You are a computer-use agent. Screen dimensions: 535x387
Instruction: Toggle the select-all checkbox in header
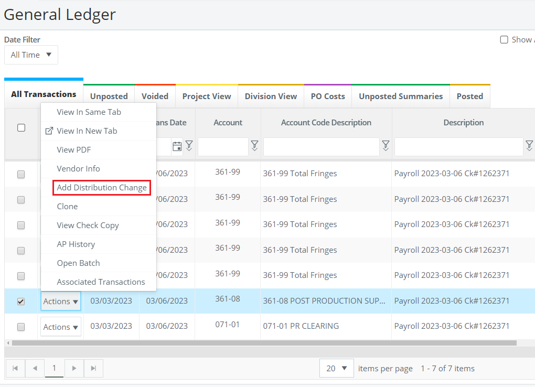click(x=21, y=127)
